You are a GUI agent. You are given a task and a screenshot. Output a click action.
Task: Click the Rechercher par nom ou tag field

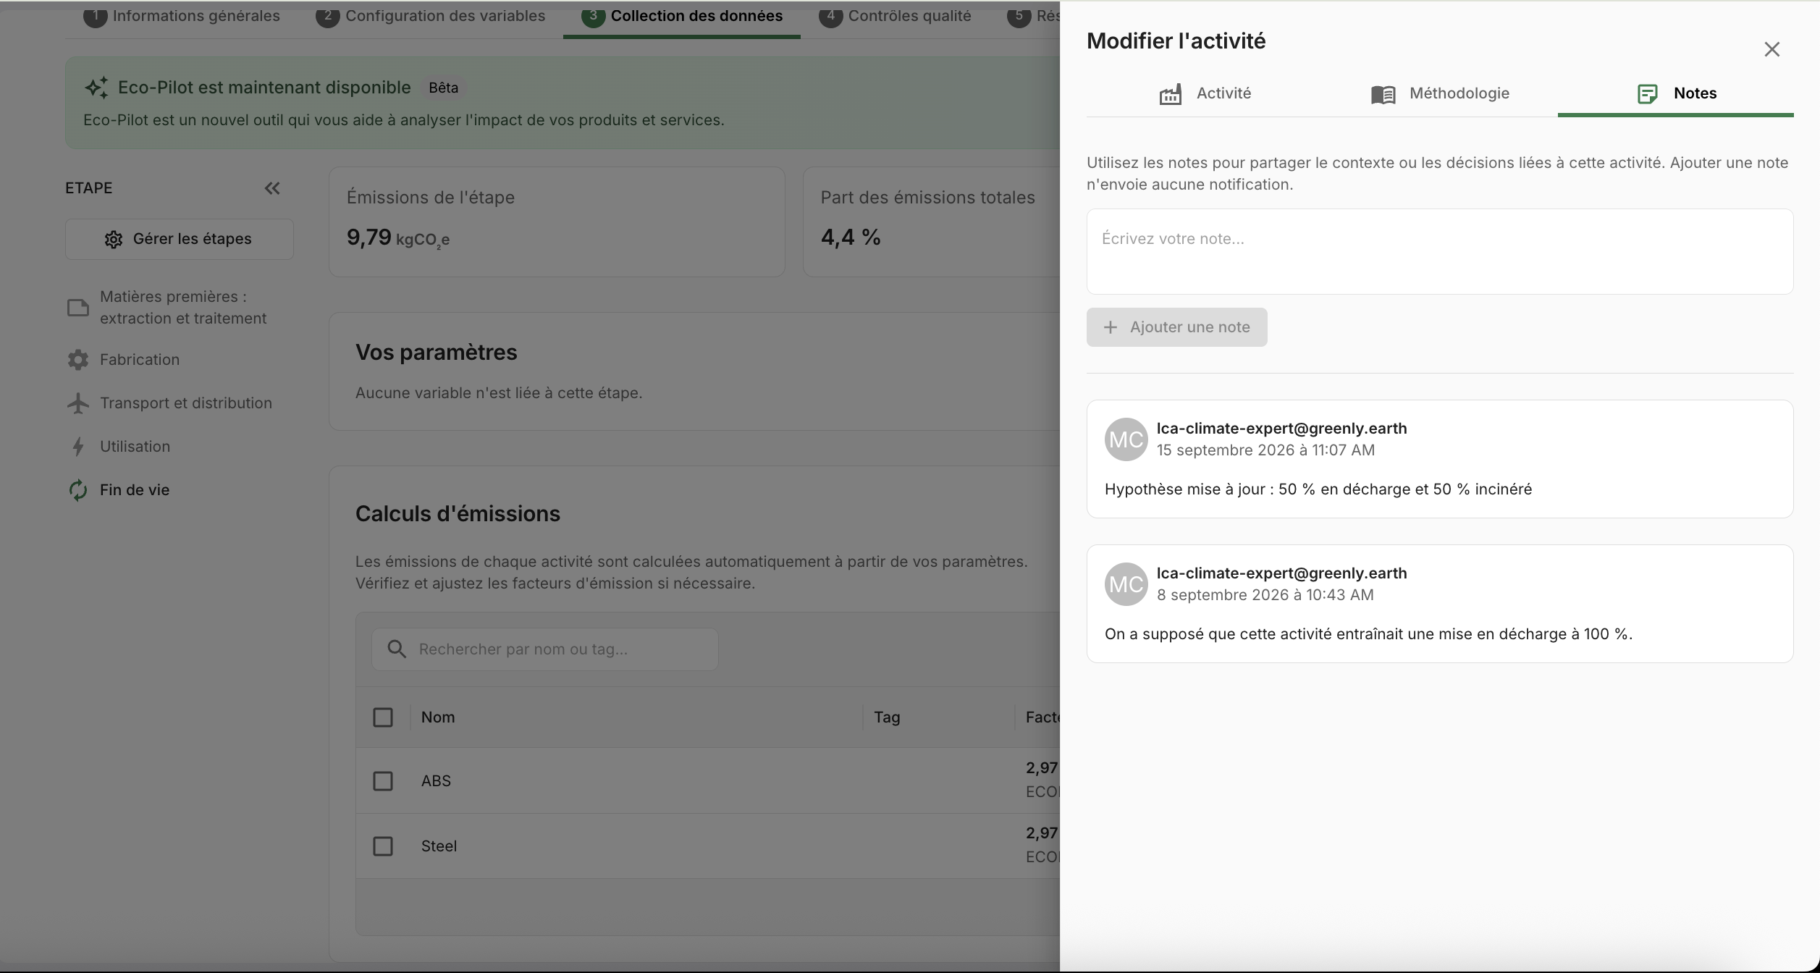point(545,649)
